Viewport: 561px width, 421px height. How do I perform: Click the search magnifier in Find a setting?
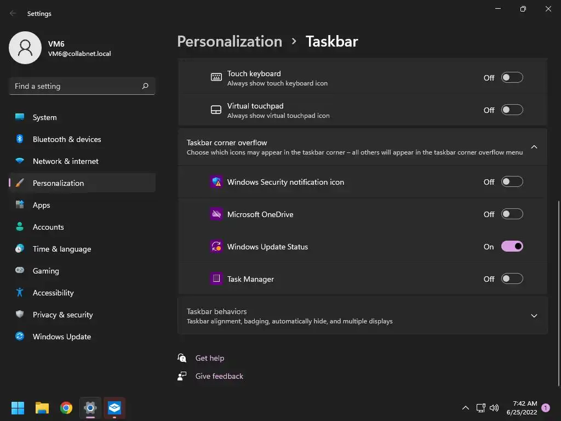coord(145,86)
